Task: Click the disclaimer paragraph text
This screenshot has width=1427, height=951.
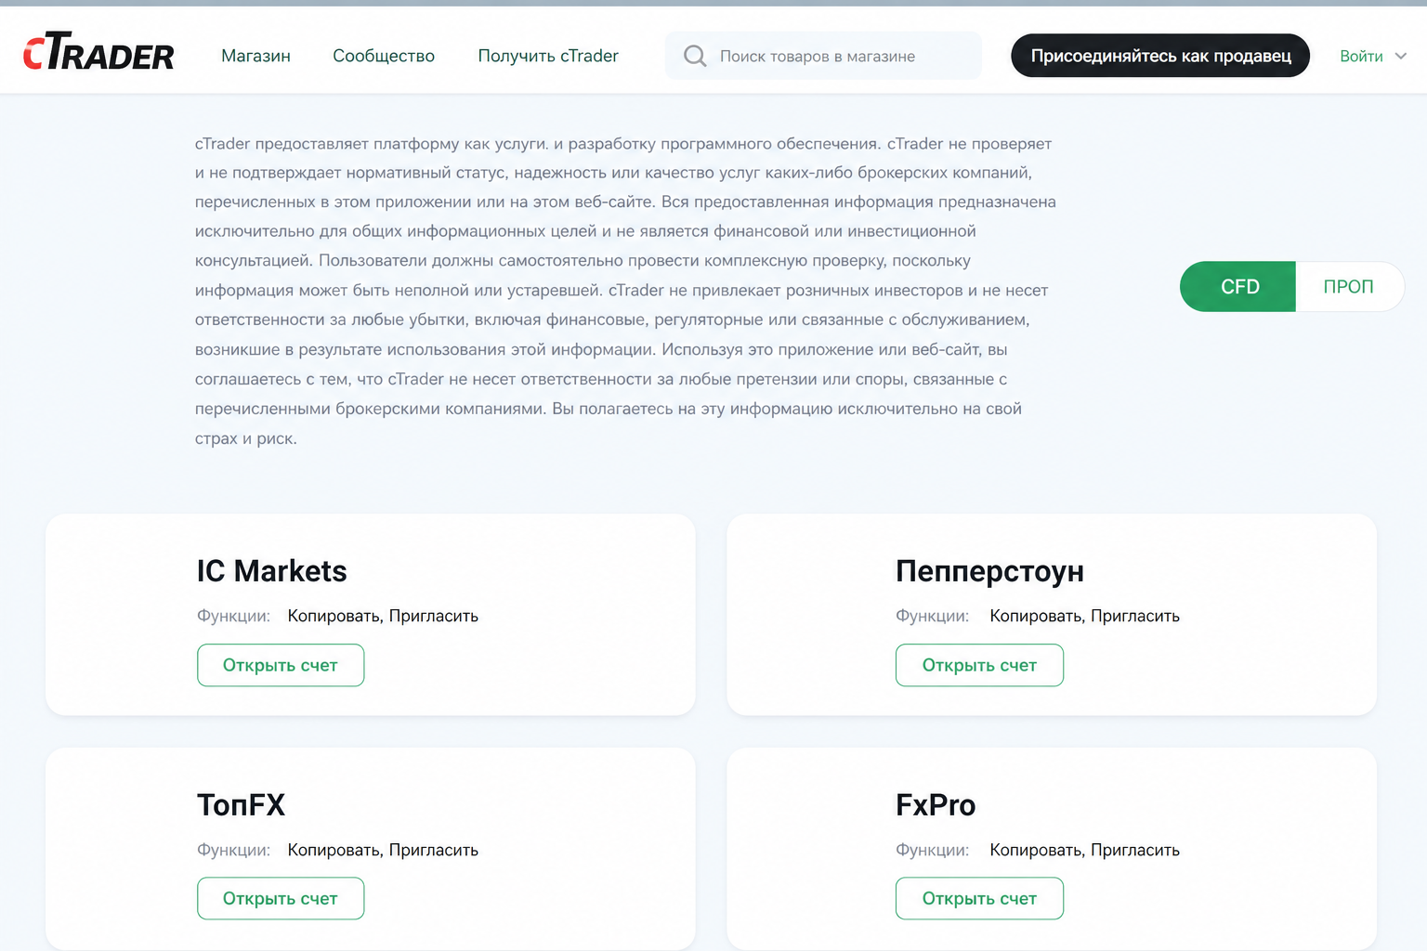Action: click(625, 291)
